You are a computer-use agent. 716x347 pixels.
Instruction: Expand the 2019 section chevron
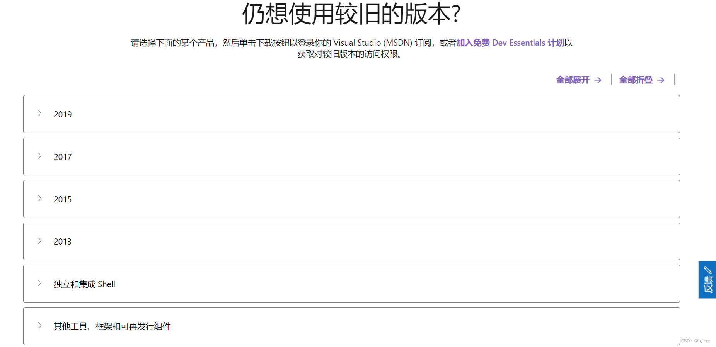(39, 113)
